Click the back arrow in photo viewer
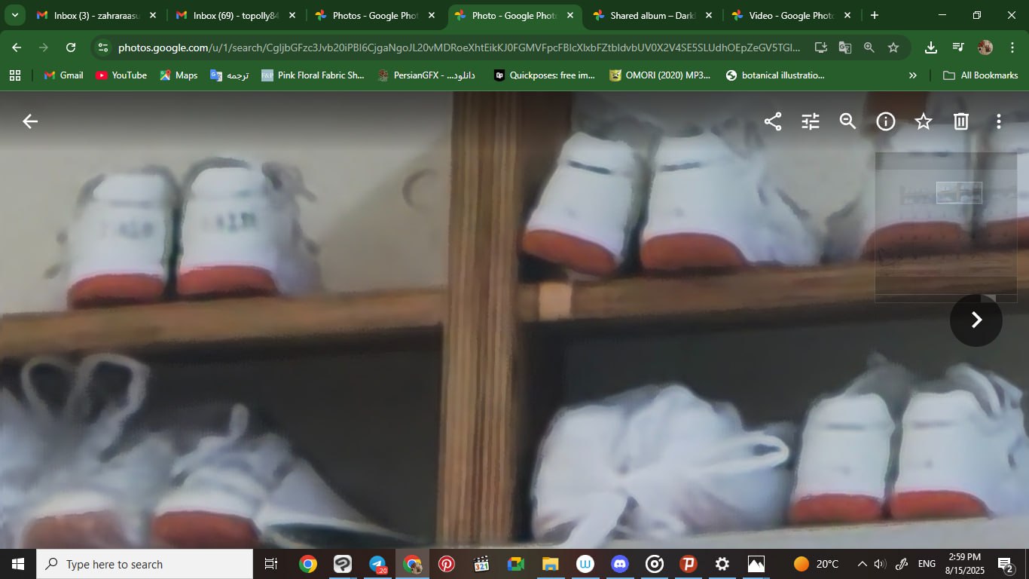The width and height of the screenshot is (1029, 579). point(30,121)
